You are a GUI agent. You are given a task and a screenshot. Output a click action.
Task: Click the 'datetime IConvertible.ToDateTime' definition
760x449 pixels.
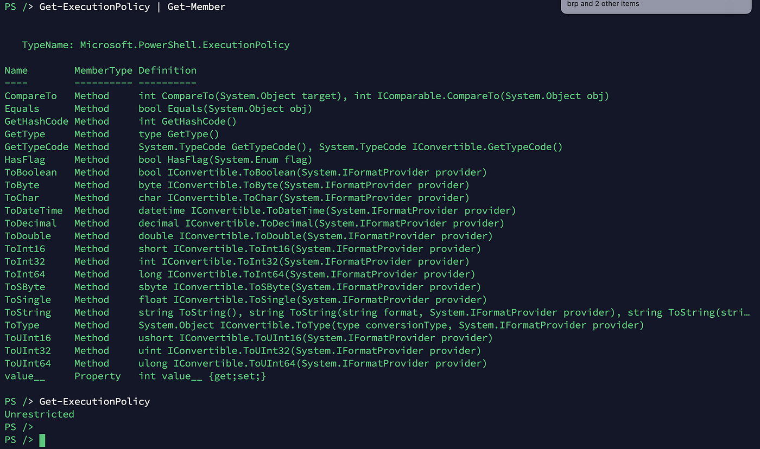tap(327, 210)
